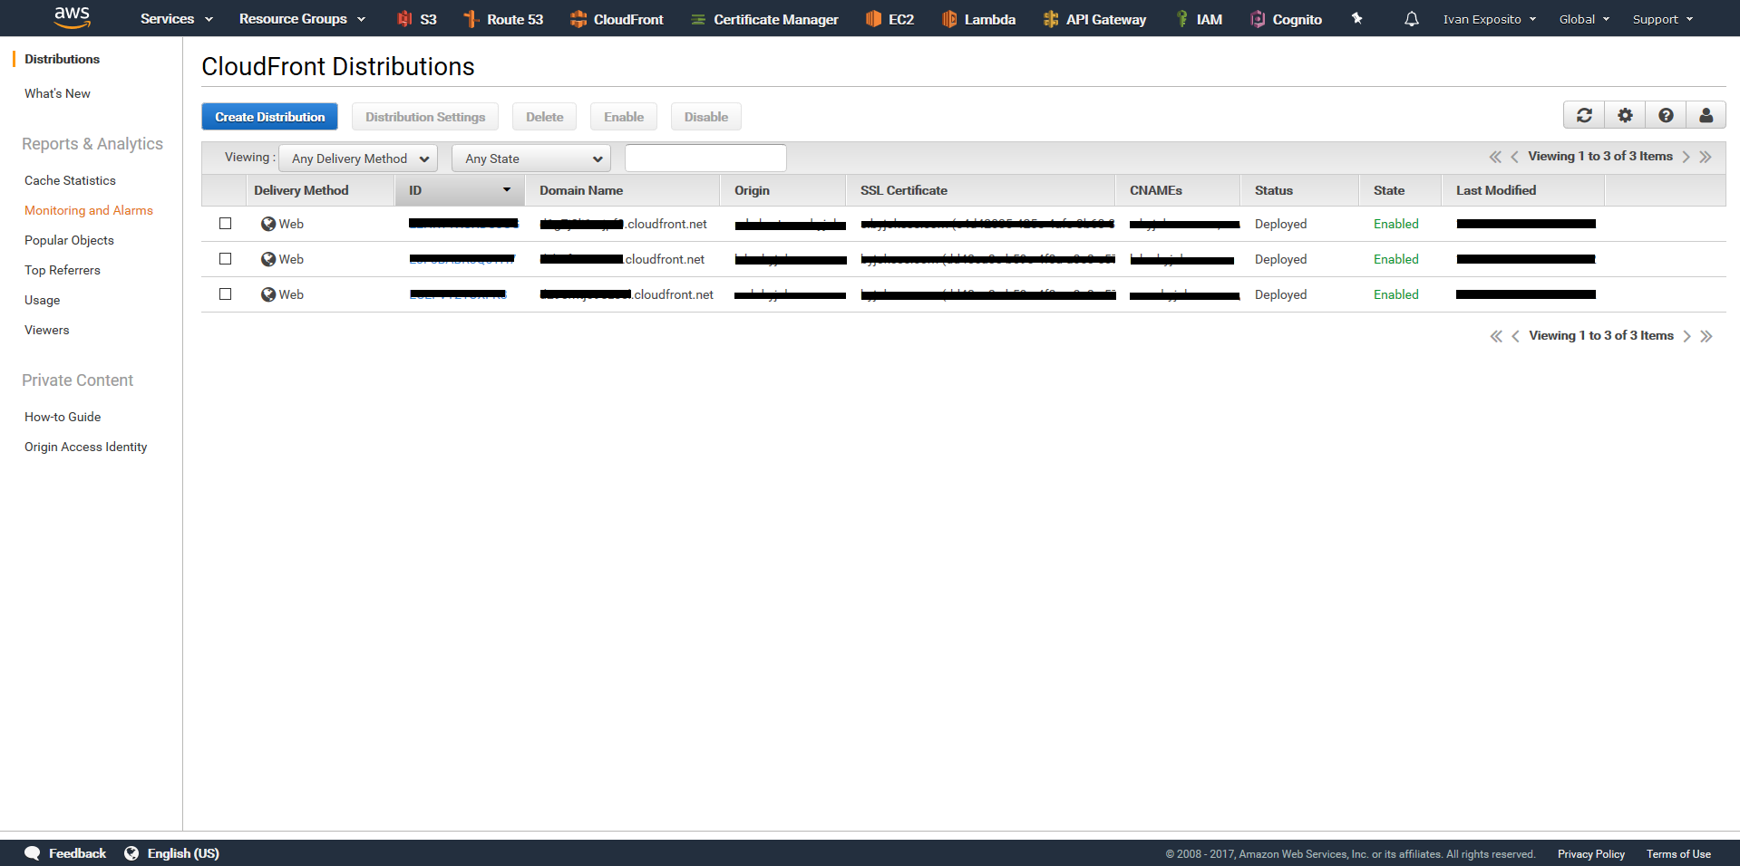Open table preferences gear icon
The width and height of the screenshot is (1740, 866).
[1625, 115]
